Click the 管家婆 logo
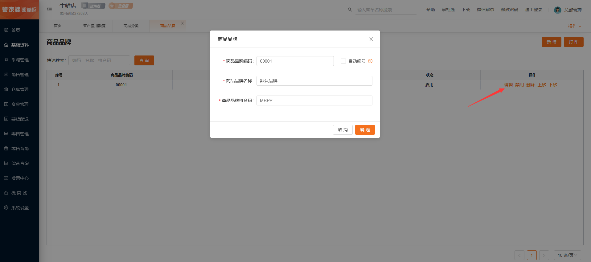This screenshot has height=262, width=591. pyautogui.click(x=19, y=10)
